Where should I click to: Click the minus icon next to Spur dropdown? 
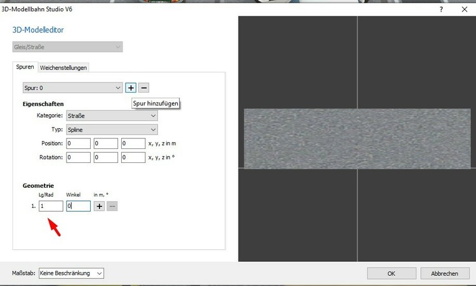click(144, 88)
